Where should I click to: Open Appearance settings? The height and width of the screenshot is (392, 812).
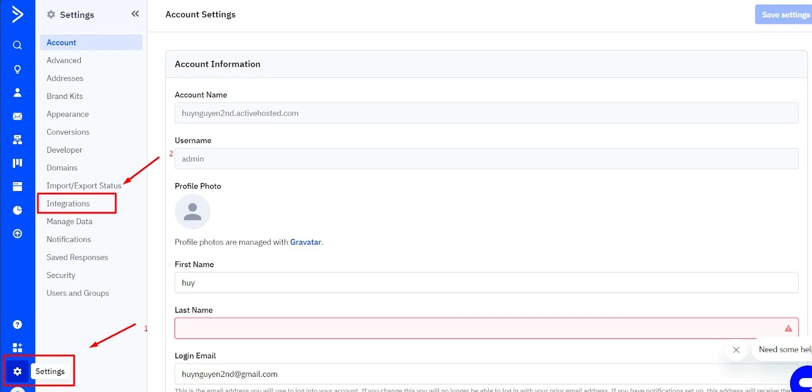(67, 114)
